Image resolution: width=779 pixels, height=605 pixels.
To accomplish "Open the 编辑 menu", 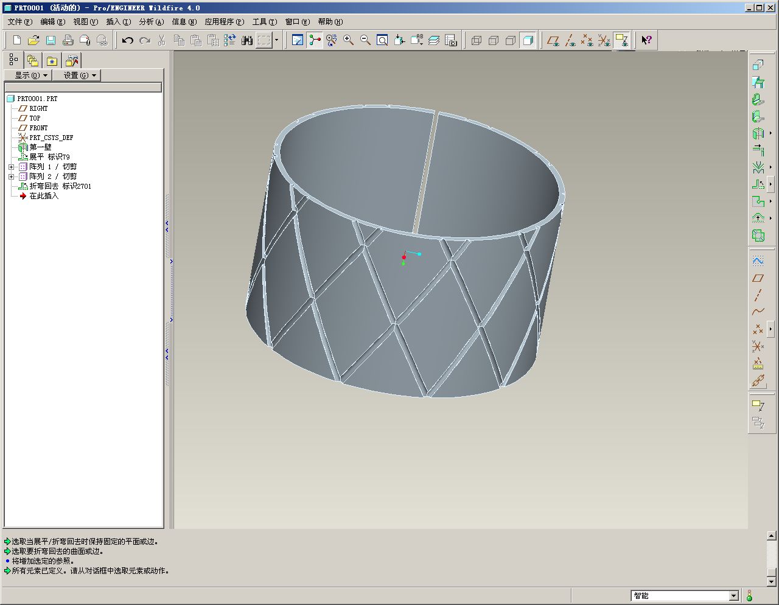I will coord(52,22).
